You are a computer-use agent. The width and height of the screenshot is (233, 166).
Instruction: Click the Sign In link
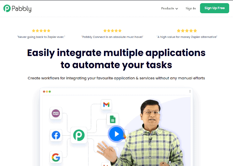[x=191, y=8]
